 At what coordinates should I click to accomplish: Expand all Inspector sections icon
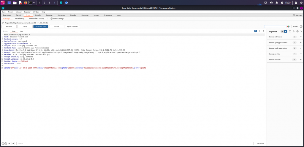[x=290, y=31]
